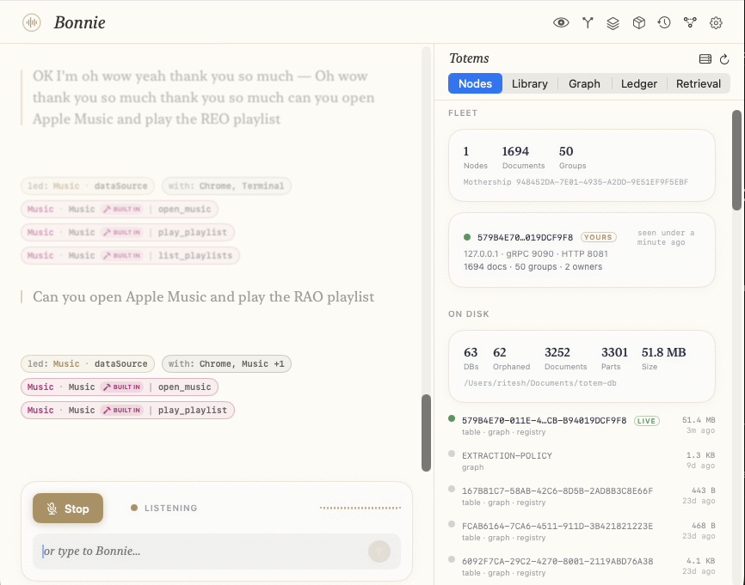
Task: Click the database storage icon in Totems
Action: coord(705,58)
